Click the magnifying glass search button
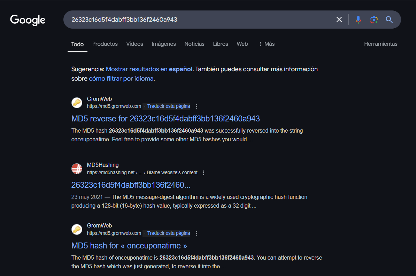Viewport: 416px width, 276px height. coord(389,20)
